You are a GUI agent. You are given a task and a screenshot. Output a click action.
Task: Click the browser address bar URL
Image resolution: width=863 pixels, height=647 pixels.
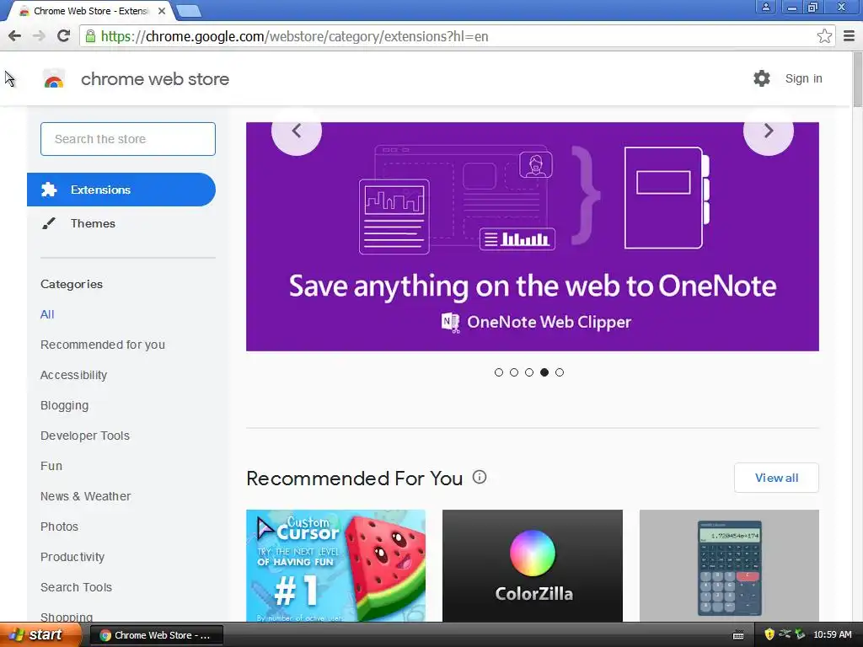pos(294,36)
